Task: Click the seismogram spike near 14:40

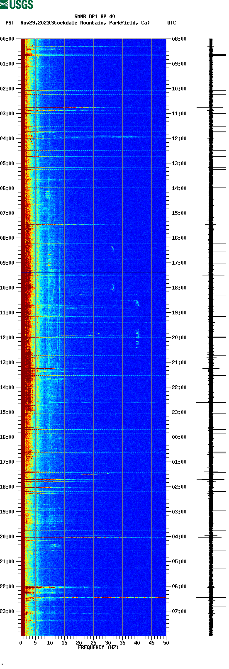Action: point(211,403)
